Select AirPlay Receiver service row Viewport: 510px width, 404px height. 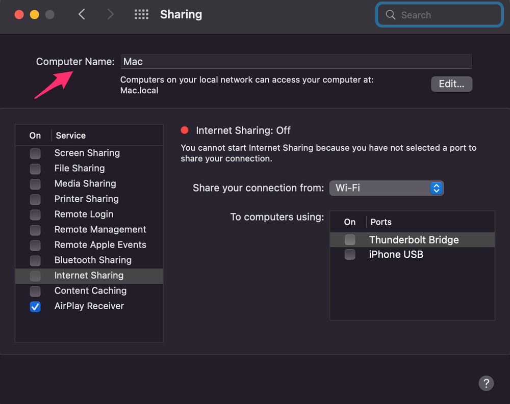(89, 306)
